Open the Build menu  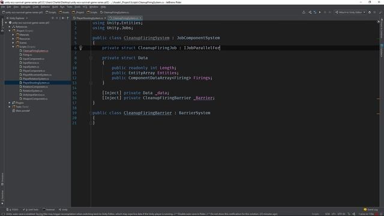click(x=55, y=7)
